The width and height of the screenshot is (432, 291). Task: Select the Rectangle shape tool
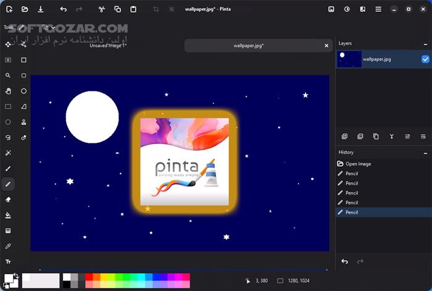[23, 60]
